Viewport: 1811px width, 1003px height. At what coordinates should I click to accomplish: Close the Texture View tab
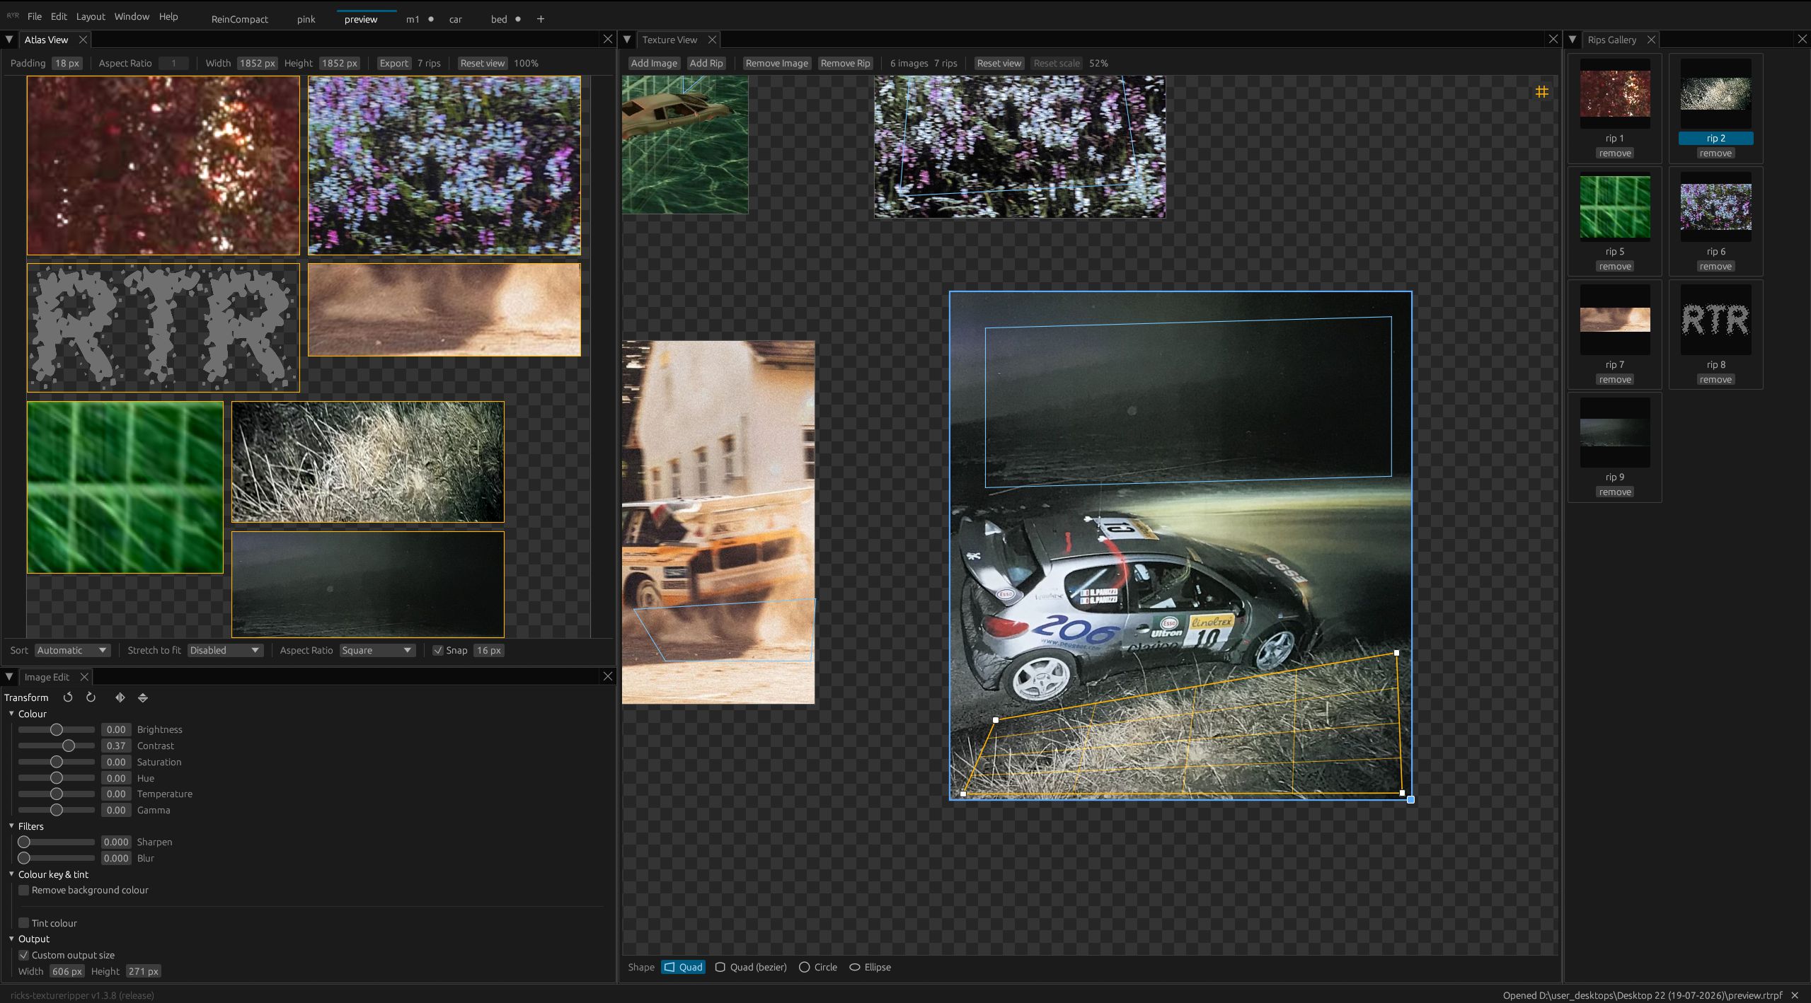pos(712,40)
